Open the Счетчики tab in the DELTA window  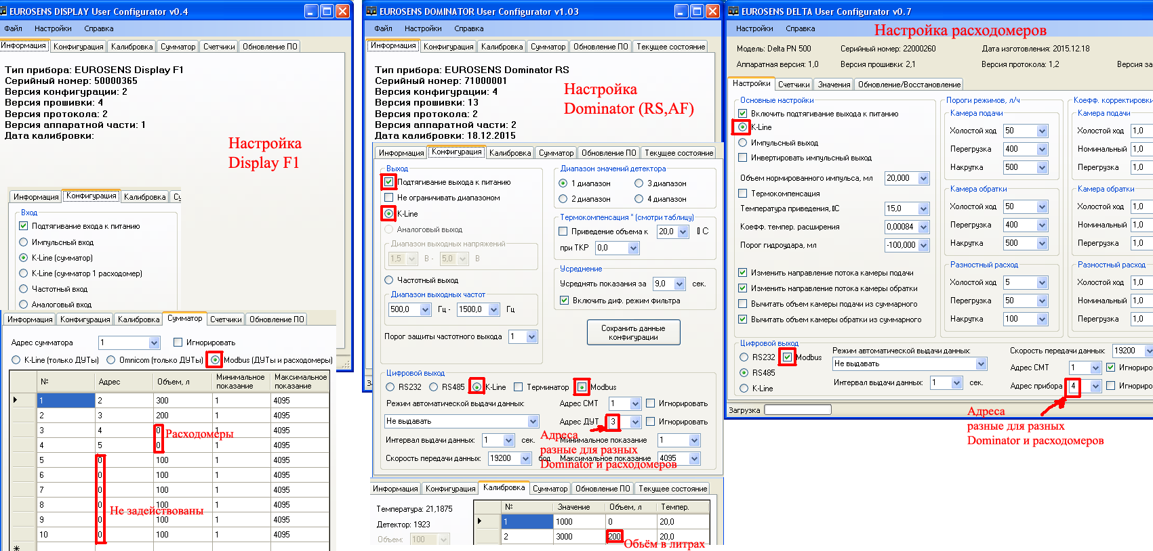click(x=794, y=85)
